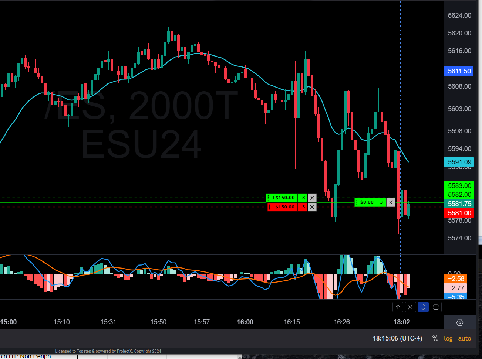Click the red 5581.00 stop price tag
This screenshot has height=359, width=482.
[459, 213]
